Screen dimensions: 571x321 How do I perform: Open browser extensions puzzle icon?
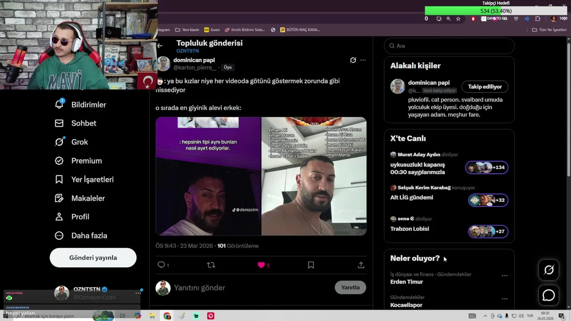coord(538,19)
